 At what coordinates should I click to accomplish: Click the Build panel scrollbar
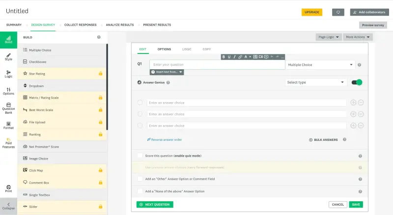coord(107,87)
